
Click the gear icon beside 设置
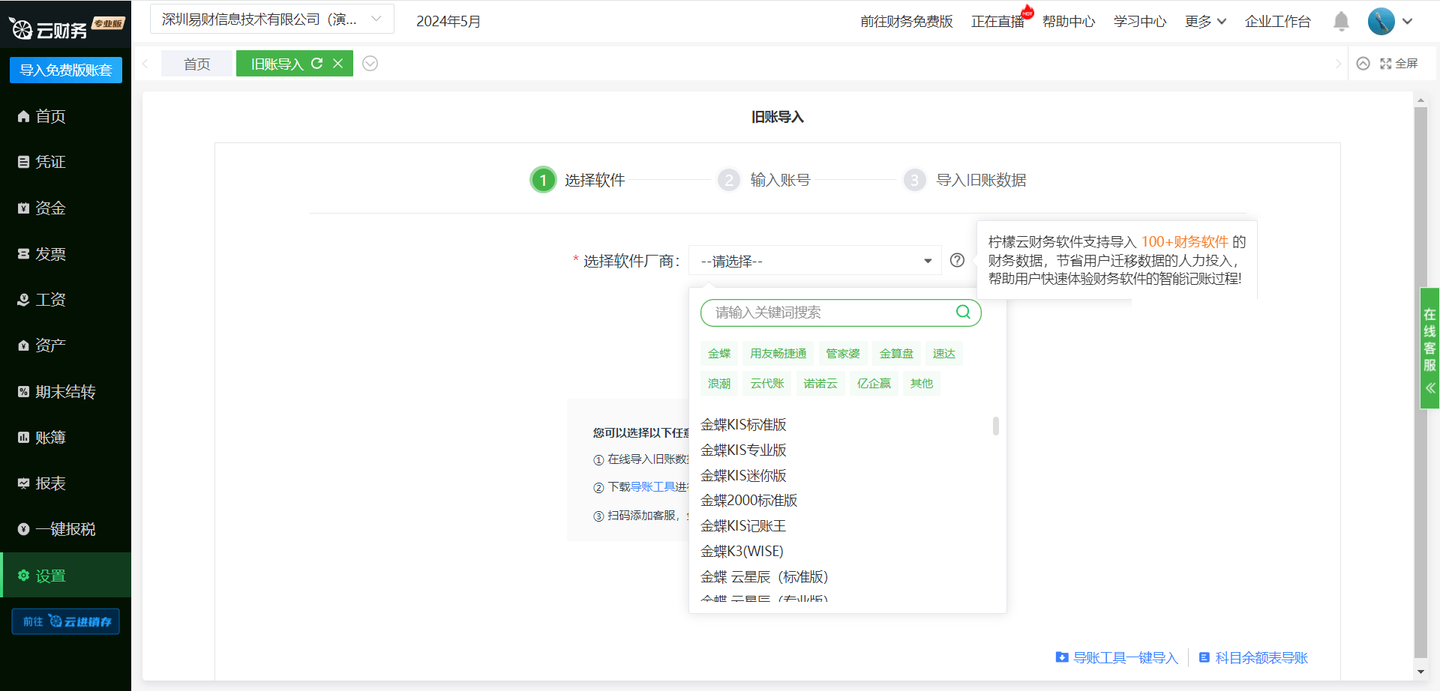tap(23, 576)
